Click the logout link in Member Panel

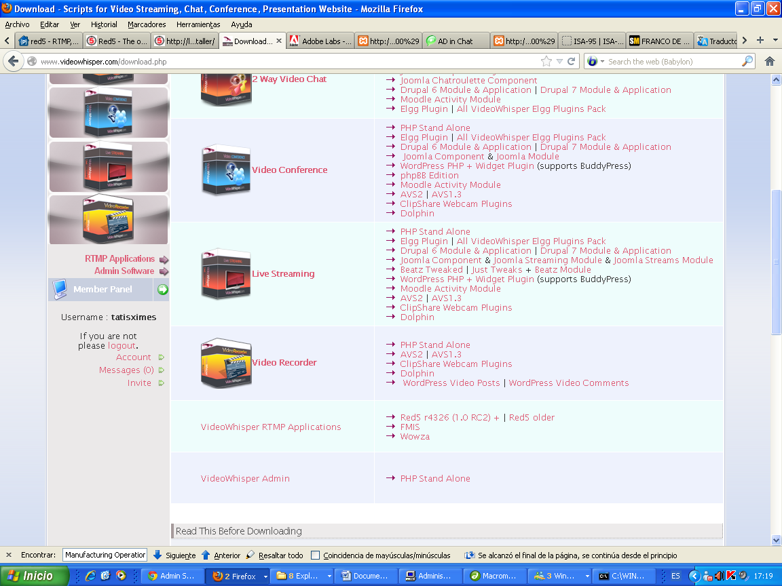point(122,346)
